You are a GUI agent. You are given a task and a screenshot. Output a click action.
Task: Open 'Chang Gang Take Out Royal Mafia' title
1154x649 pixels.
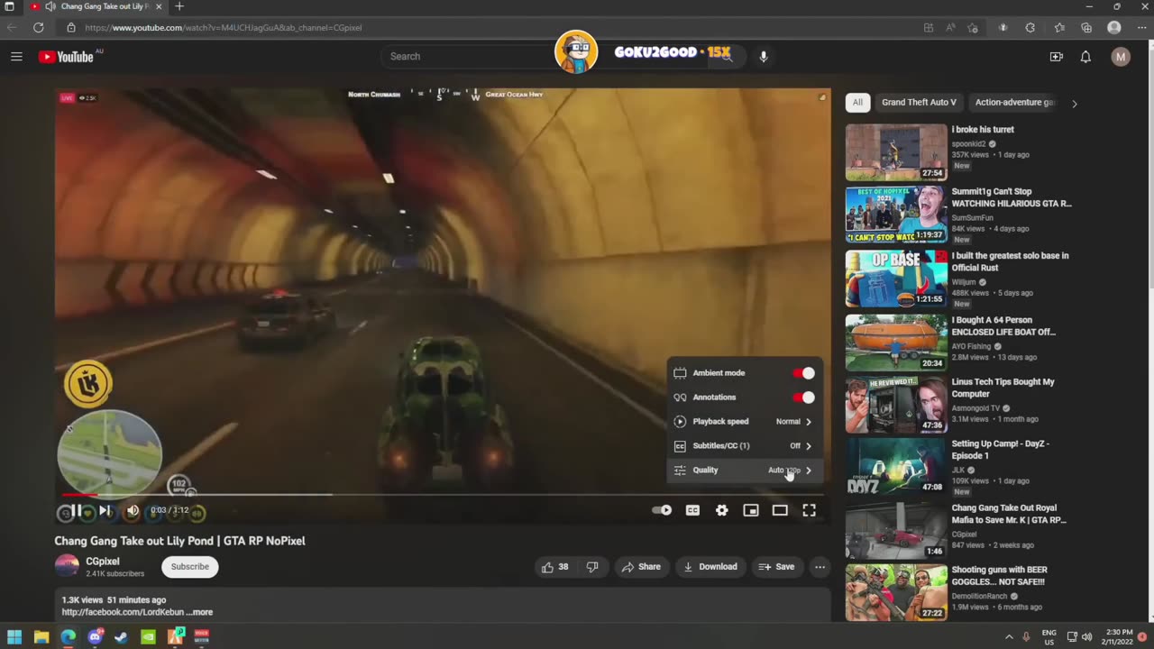pyautogui.click(x=1009, y=514)
